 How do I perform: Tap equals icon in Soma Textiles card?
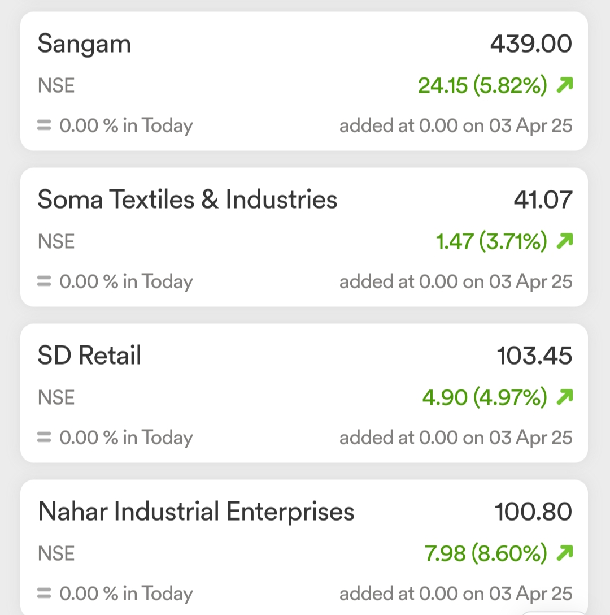44,281
